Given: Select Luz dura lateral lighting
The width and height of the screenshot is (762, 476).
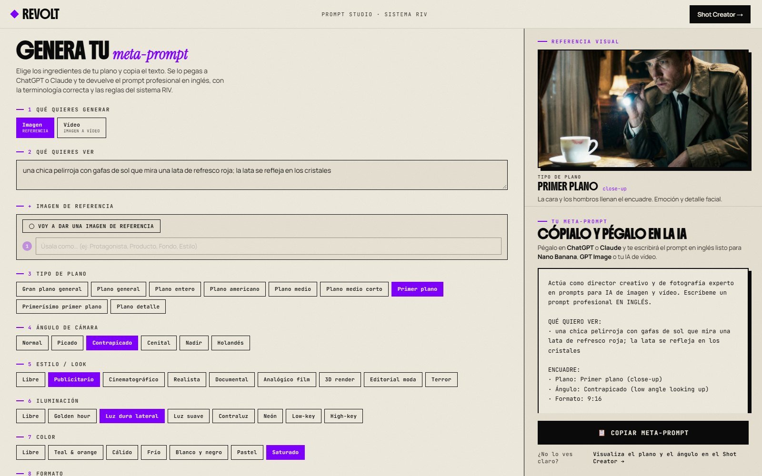Looking at the screenshot, I should coord(132,416).
